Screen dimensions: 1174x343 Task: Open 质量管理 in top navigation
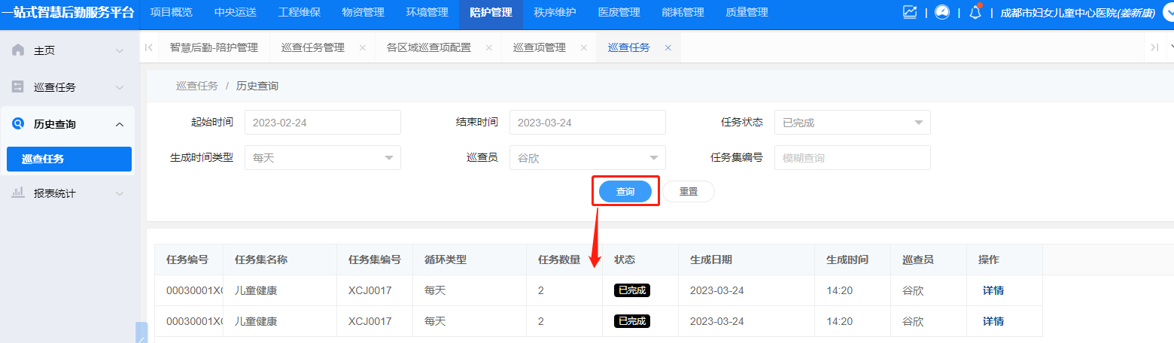point(747,12)
